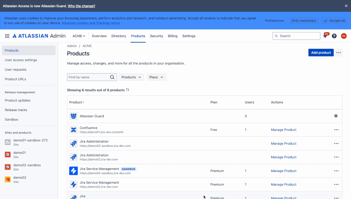Go to the Settings tab
The image size is (351, 199).
(189, 36)
